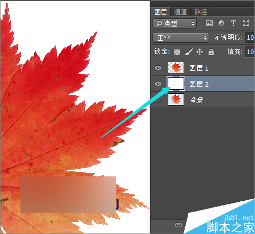This screenshot has height=234, width=255.
Task: Hide 图层 2 using its eye icon
Action: 158,84
